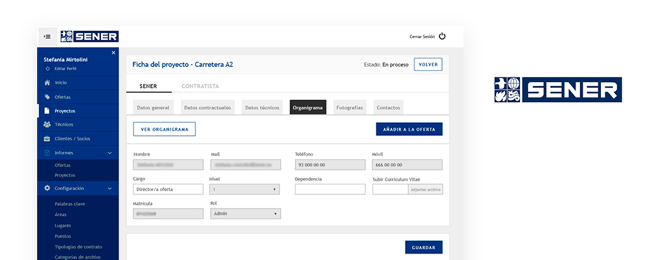Switch to the Fotografías tab
651x260 pixels.
click(x=350, y=107)
